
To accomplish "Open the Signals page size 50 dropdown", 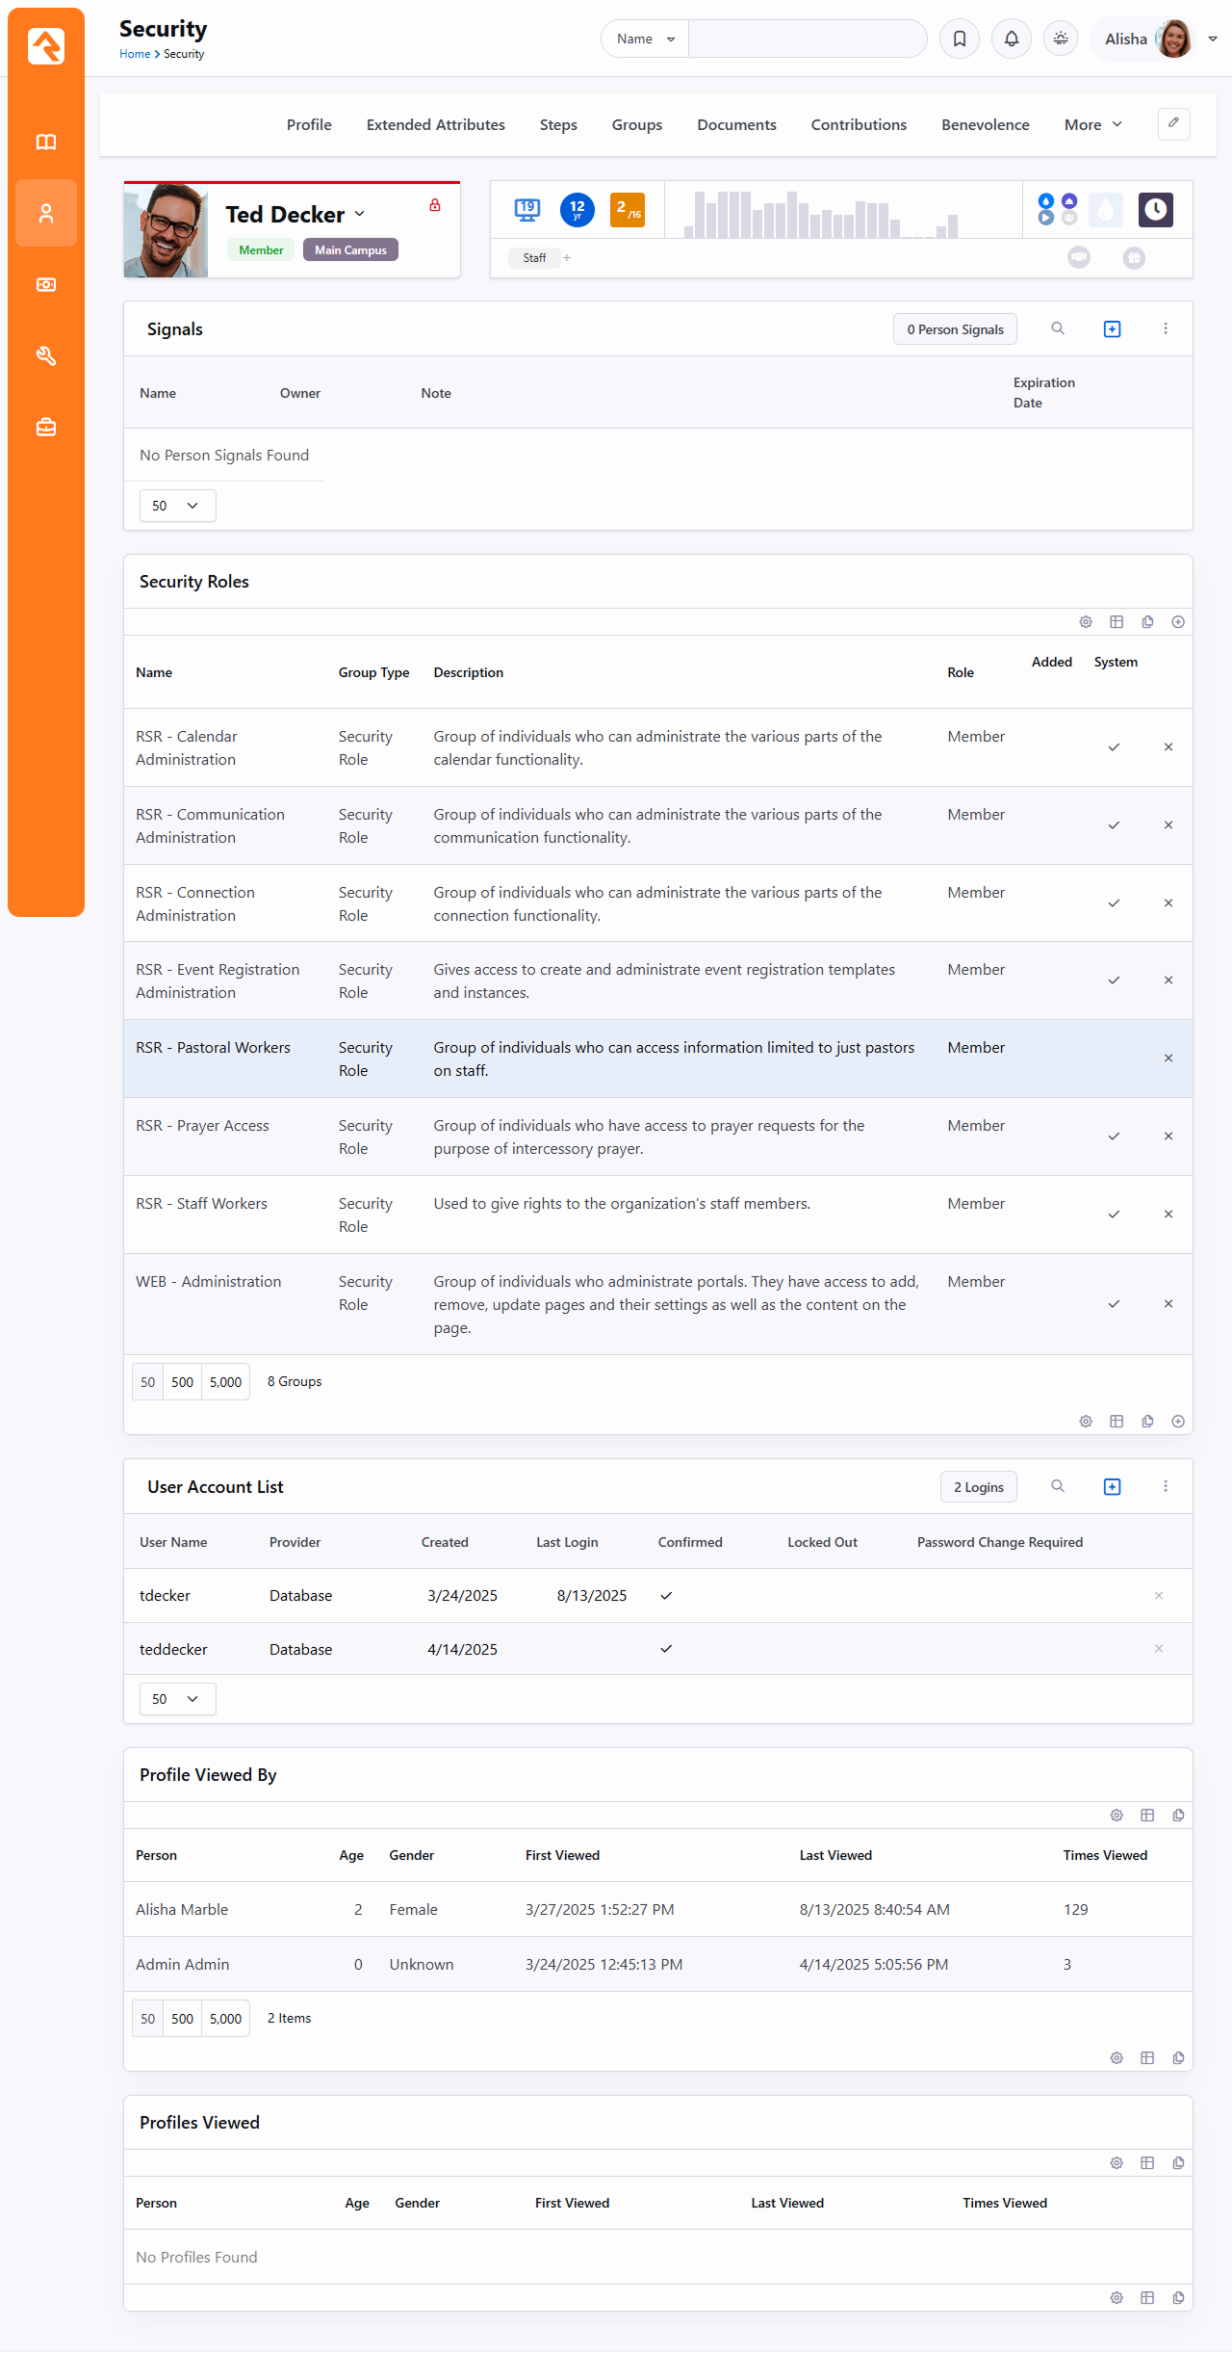I will coord(177,506).
